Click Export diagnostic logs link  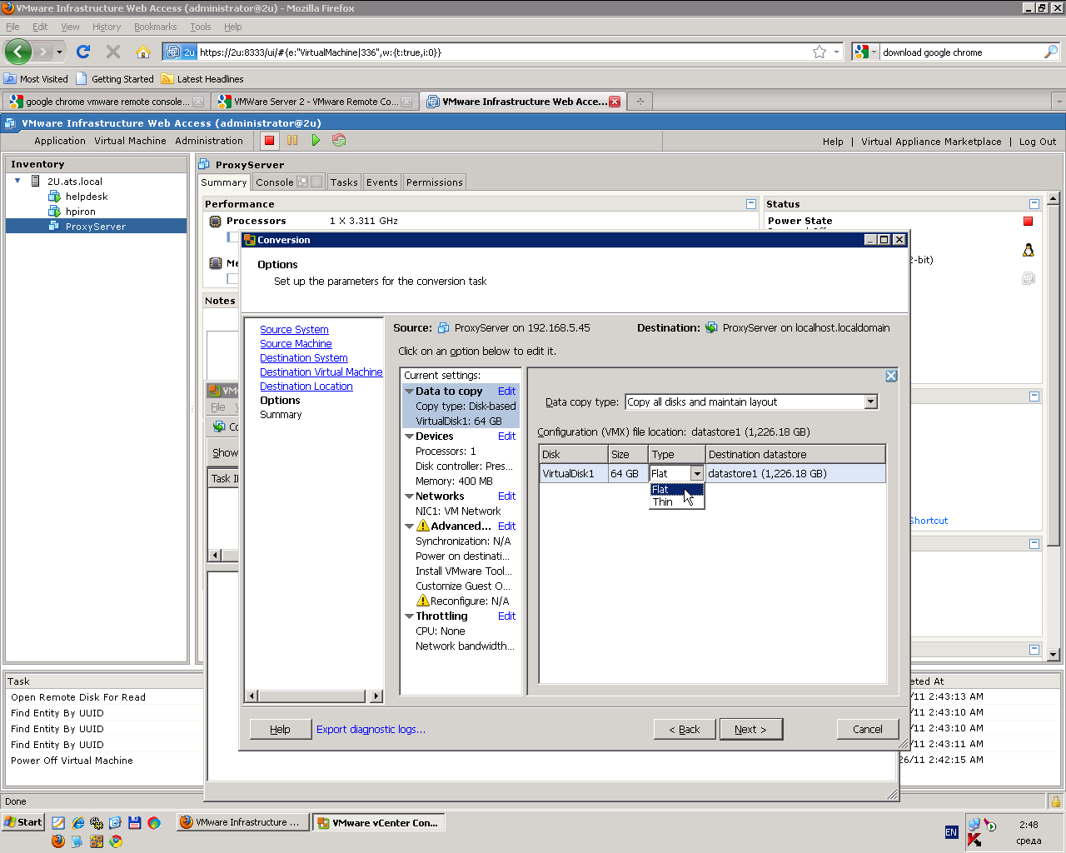coord(371,730)
